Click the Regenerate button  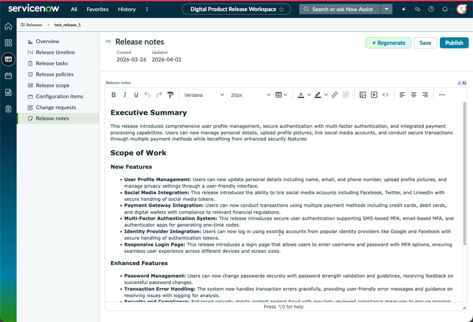[x=388, y=43]
